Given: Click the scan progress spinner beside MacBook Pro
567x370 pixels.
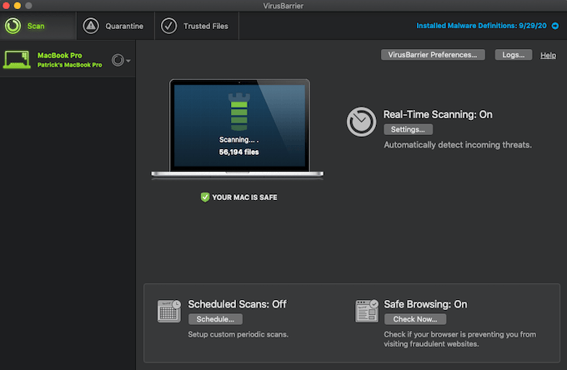Looking at the screenshot, I should click(x=118, y=60).
